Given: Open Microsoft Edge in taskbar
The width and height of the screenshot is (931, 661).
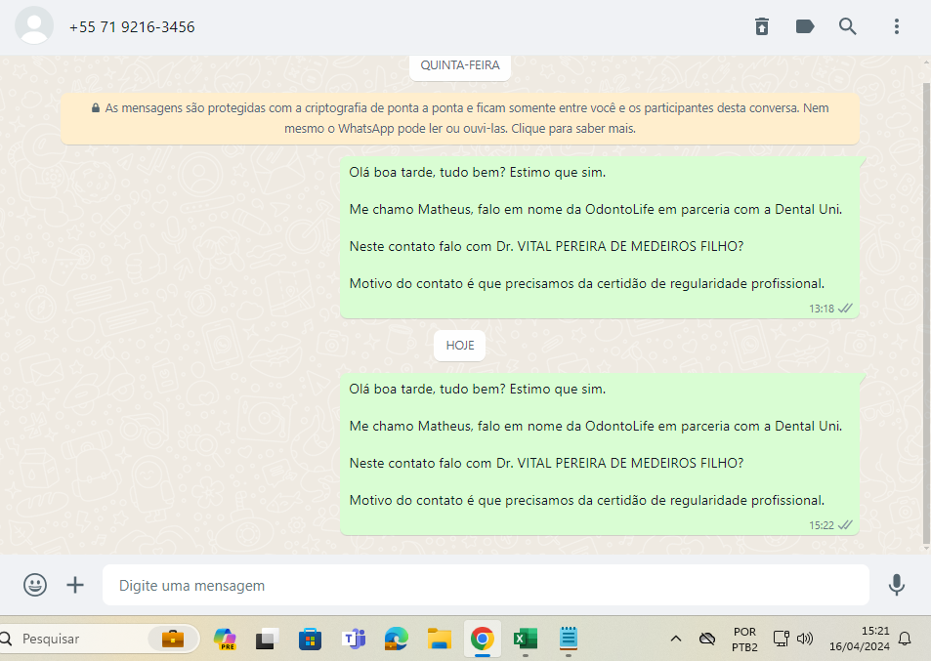Looking at the screenshot, I should pos(396,639).
